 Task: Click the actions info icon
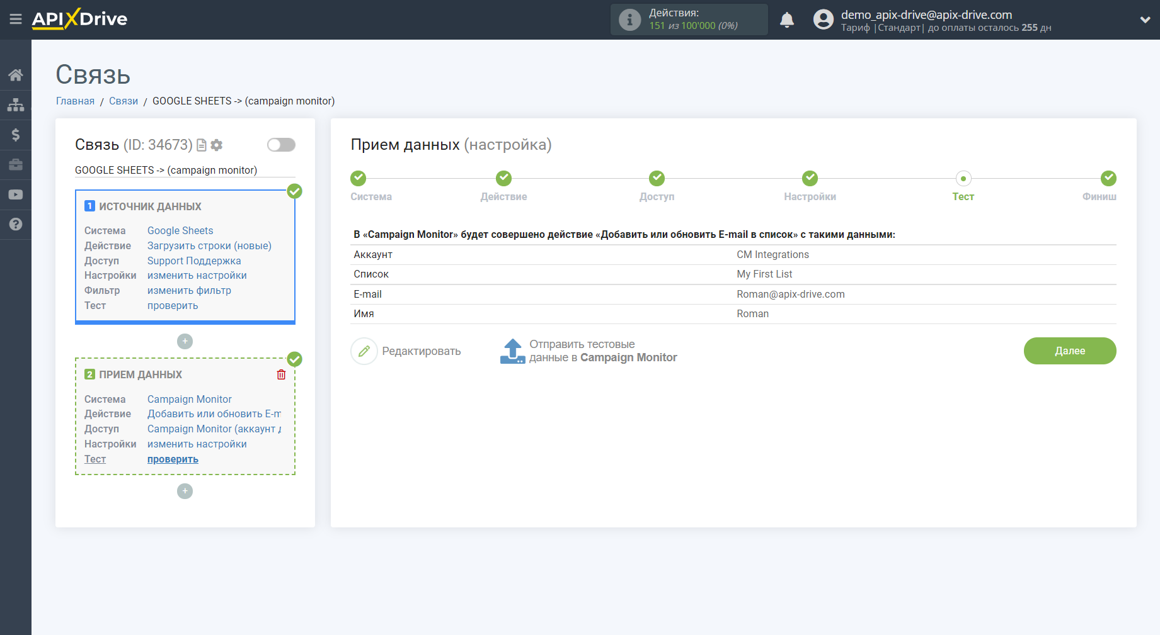point(629,20)
